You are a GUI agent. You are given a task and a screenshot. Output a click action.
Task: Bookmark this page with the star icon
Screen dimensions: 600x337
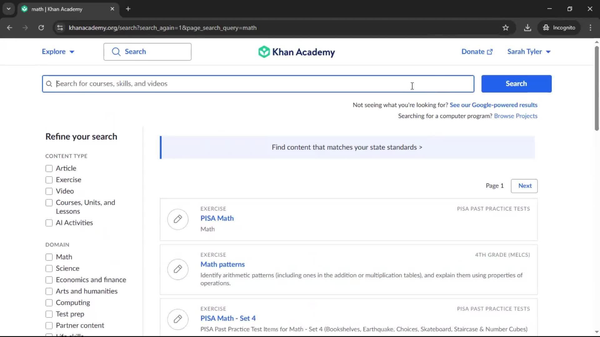[x=506, y=28]
